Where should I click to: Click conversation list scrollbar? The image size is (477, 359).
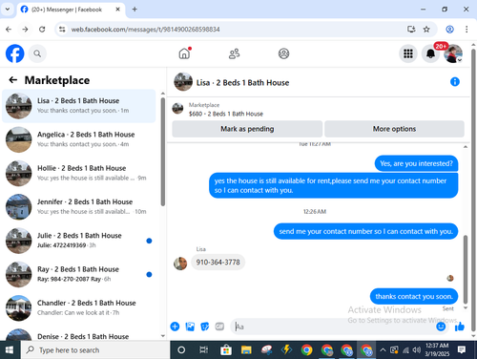click(x=163, y=152)
